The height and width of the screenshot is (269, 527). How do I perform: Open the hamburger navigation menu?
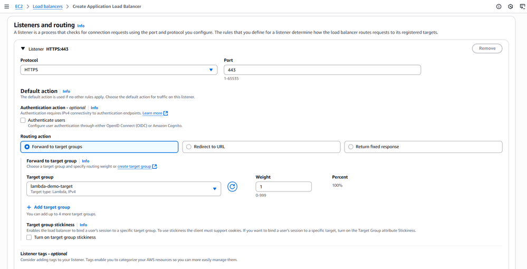(x=7, y=6)
